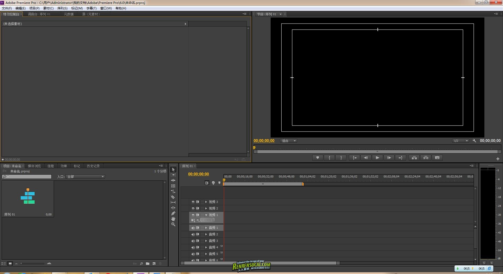Expand the 视频 3 track
Image resolution: width=503 pixels, height=274 pixels.
(206, 202)
